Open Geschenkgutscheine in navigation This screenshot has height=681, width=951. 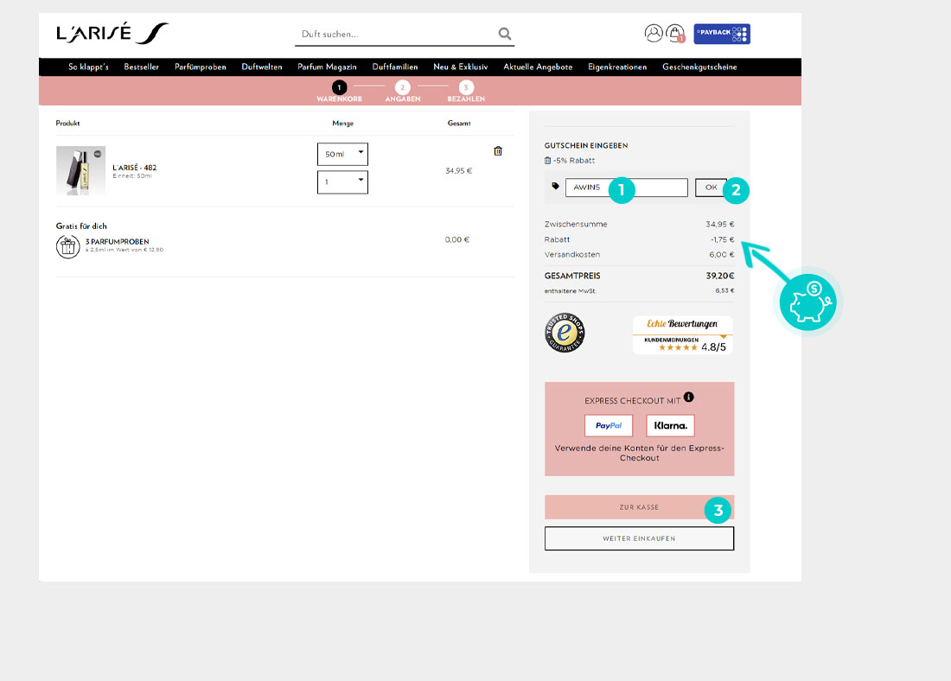(x=699, y=67)
